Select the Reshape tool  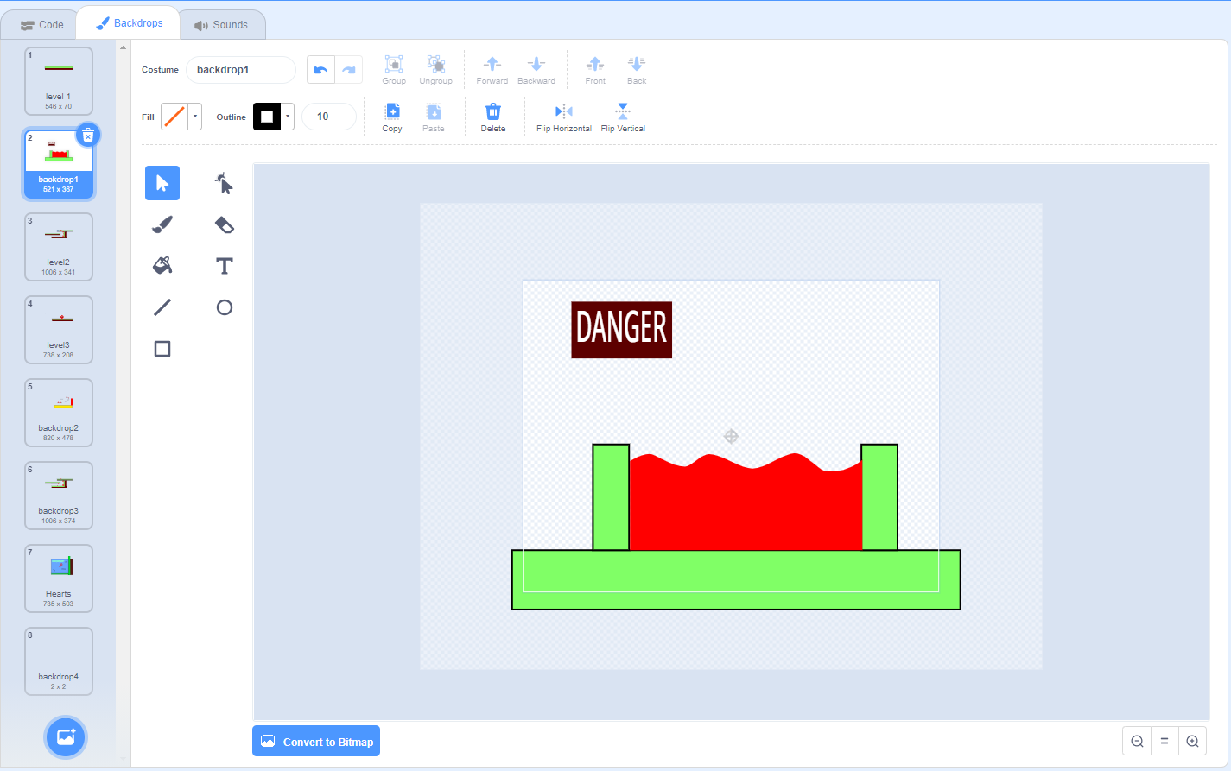tap(225, 183)
